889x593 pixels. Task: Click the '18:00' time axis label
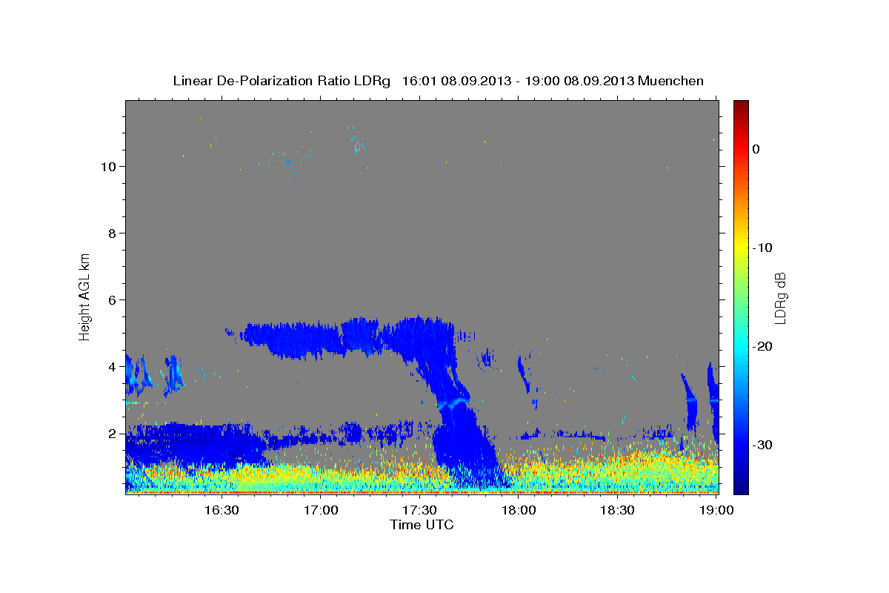(x=519, y=510)
